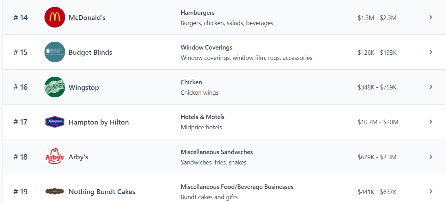Expand the Budget Blinds row chevron
This screenshot has width=446, height=203.
[x=431, y=52]
